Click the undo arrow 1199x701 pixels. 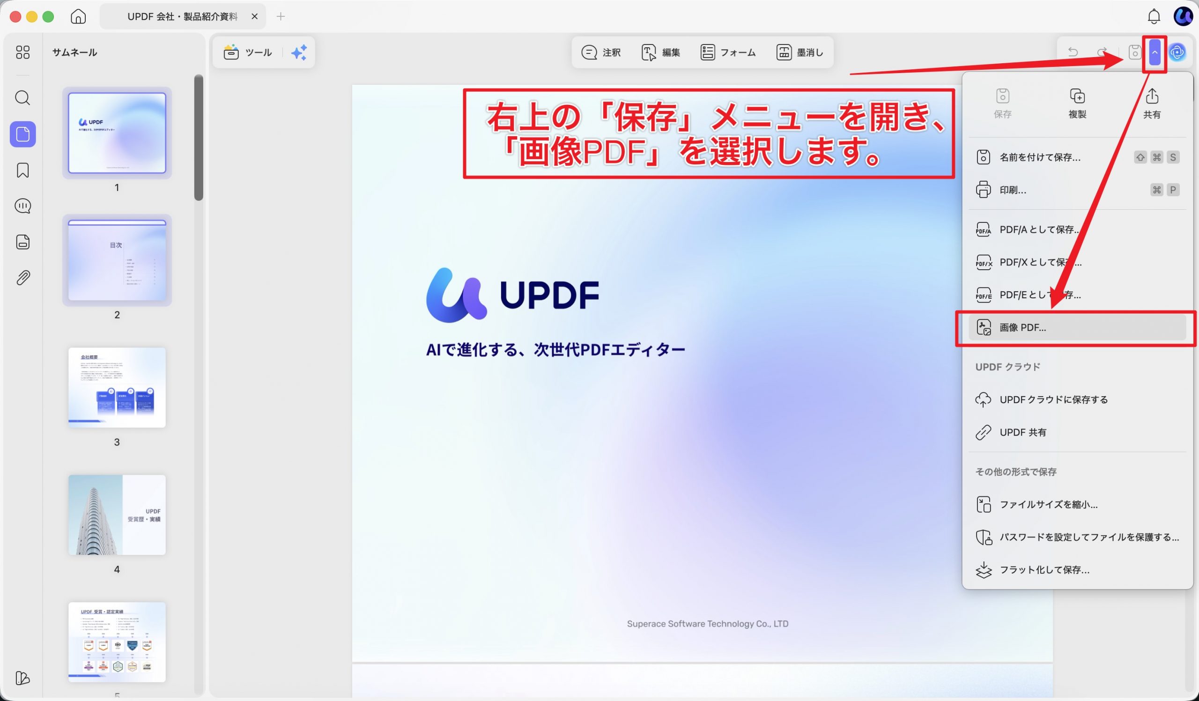click(x=1073, y=52)
